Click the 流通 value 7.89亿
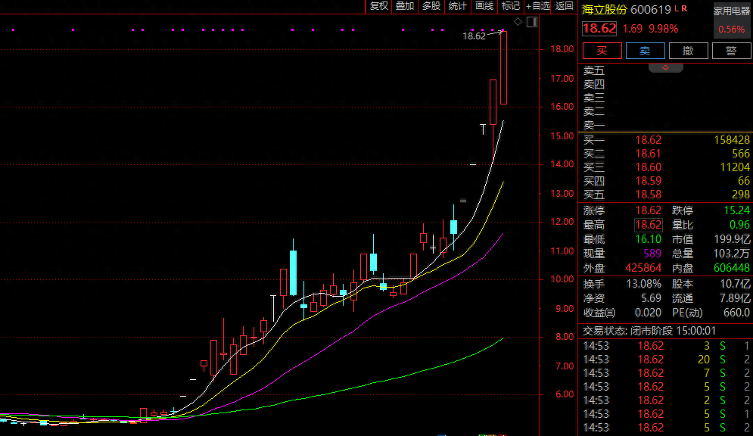This screenshot has width=753, height=436. click(735, 299)
